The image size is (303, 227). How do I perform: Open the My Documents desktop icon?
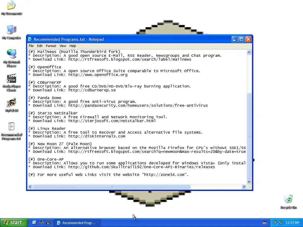[11, 8]
